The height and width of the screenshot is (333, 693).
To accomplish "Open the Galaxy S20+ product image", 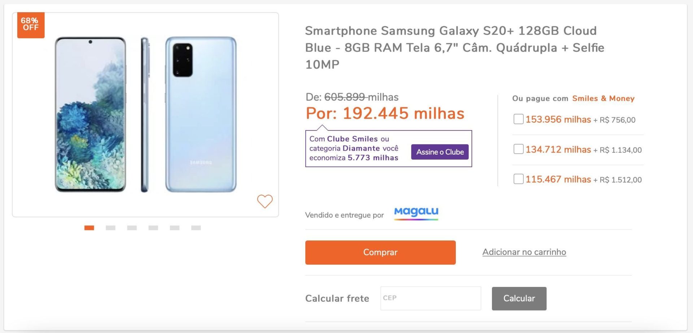I will coord(145,114).
